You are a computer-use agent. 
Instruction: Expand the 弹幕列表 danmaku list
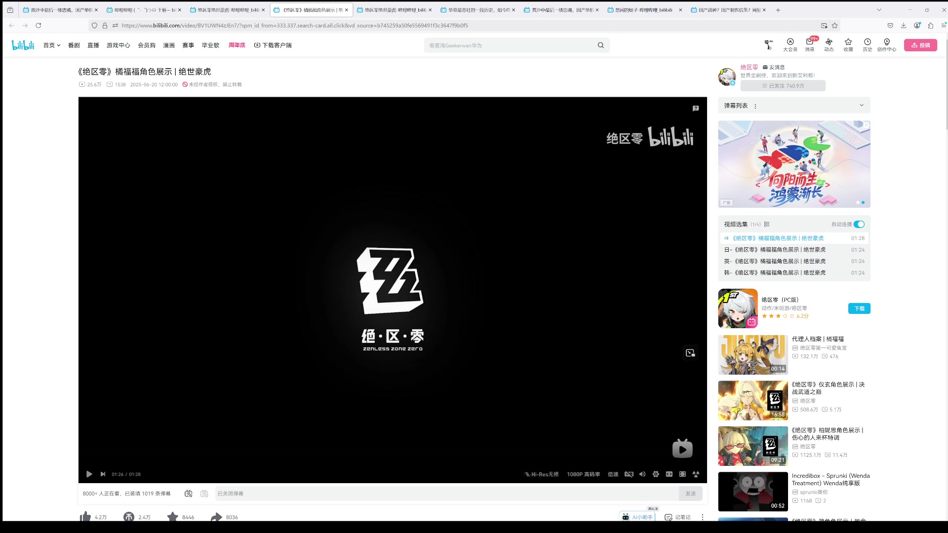(x=862, y=105)
